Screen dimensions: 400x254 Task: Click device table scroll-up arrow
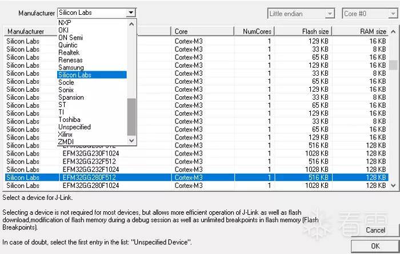[x=393, y=32]
